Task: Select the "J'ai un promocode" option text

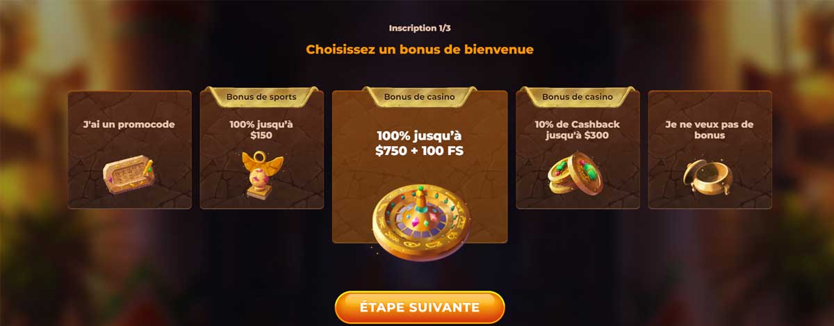Action: 129,124
